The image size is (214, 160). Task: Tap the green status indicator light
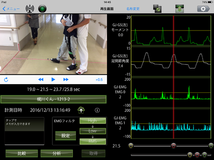[x=42, y=9]
